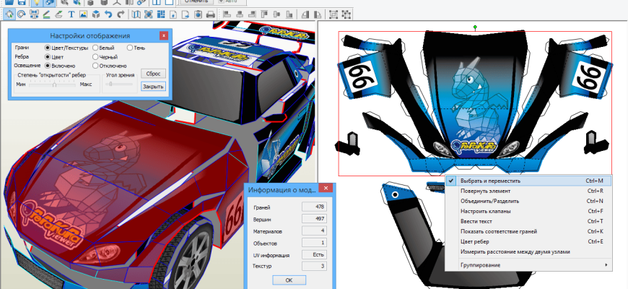
Task: Redo with the gray curved arrow icon
Action: coord(121,14)
